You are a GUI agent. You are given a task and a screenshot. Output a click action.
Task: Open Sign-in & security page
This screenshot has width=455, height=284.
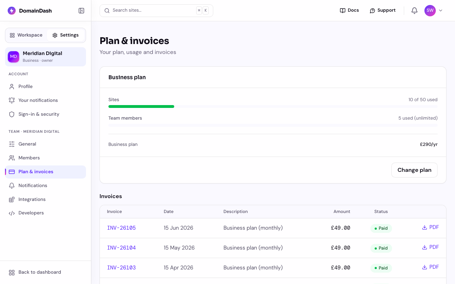click(x=45, y=114)
